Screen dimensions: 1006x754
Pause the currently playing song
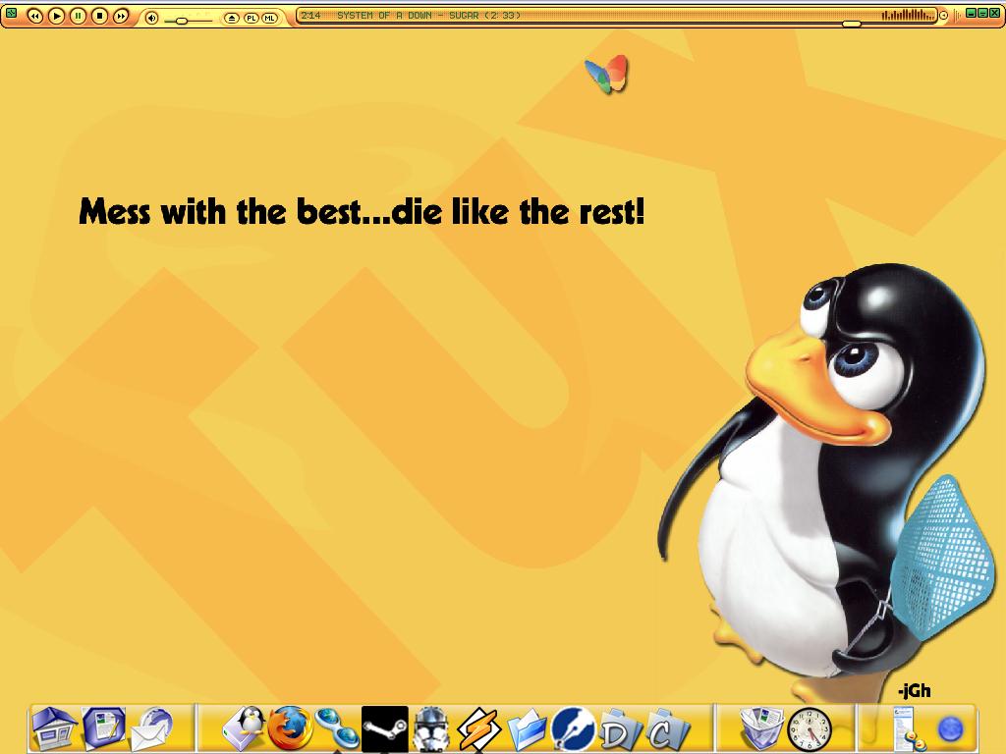coord(78,16)
